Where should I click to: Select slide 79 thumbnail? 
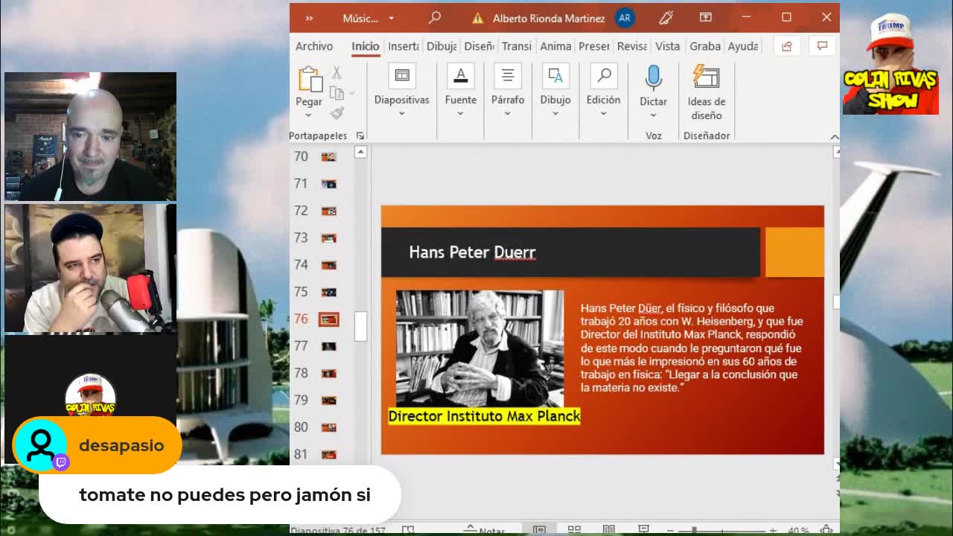pyautogui.click(x=328, y=401)
